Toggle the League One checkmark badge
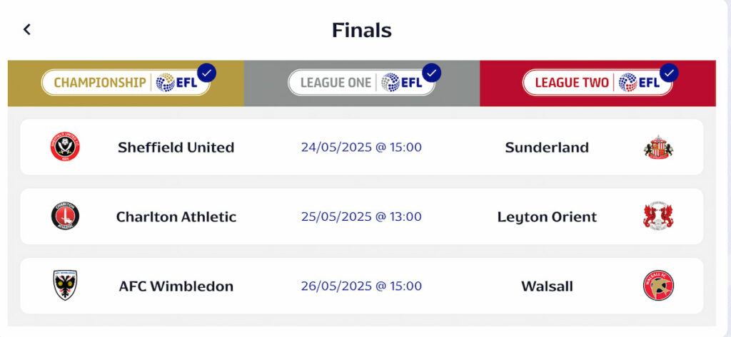The width and height of the screenshot is (731, 337). coord(432,73)
